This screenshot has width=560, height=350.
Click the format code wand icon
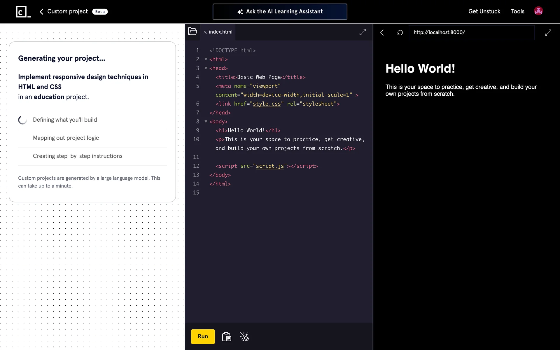[244, 337]
